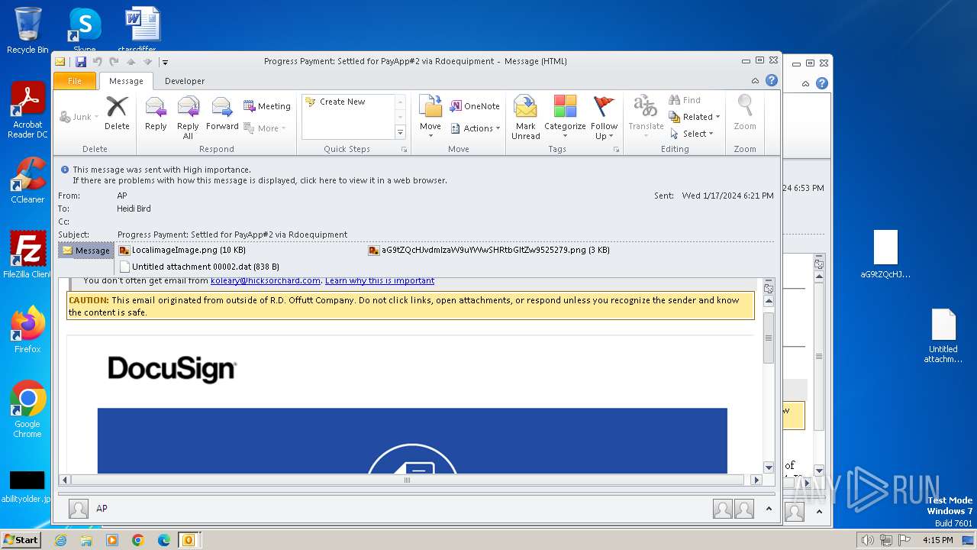Screen dimensions: 977x550
Task: Click the Forward icon
Action: click(222, 113)
